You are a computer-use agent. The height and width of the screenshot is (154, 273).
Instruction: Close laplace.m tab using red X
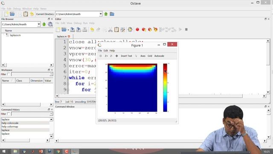tap(69, 36)
